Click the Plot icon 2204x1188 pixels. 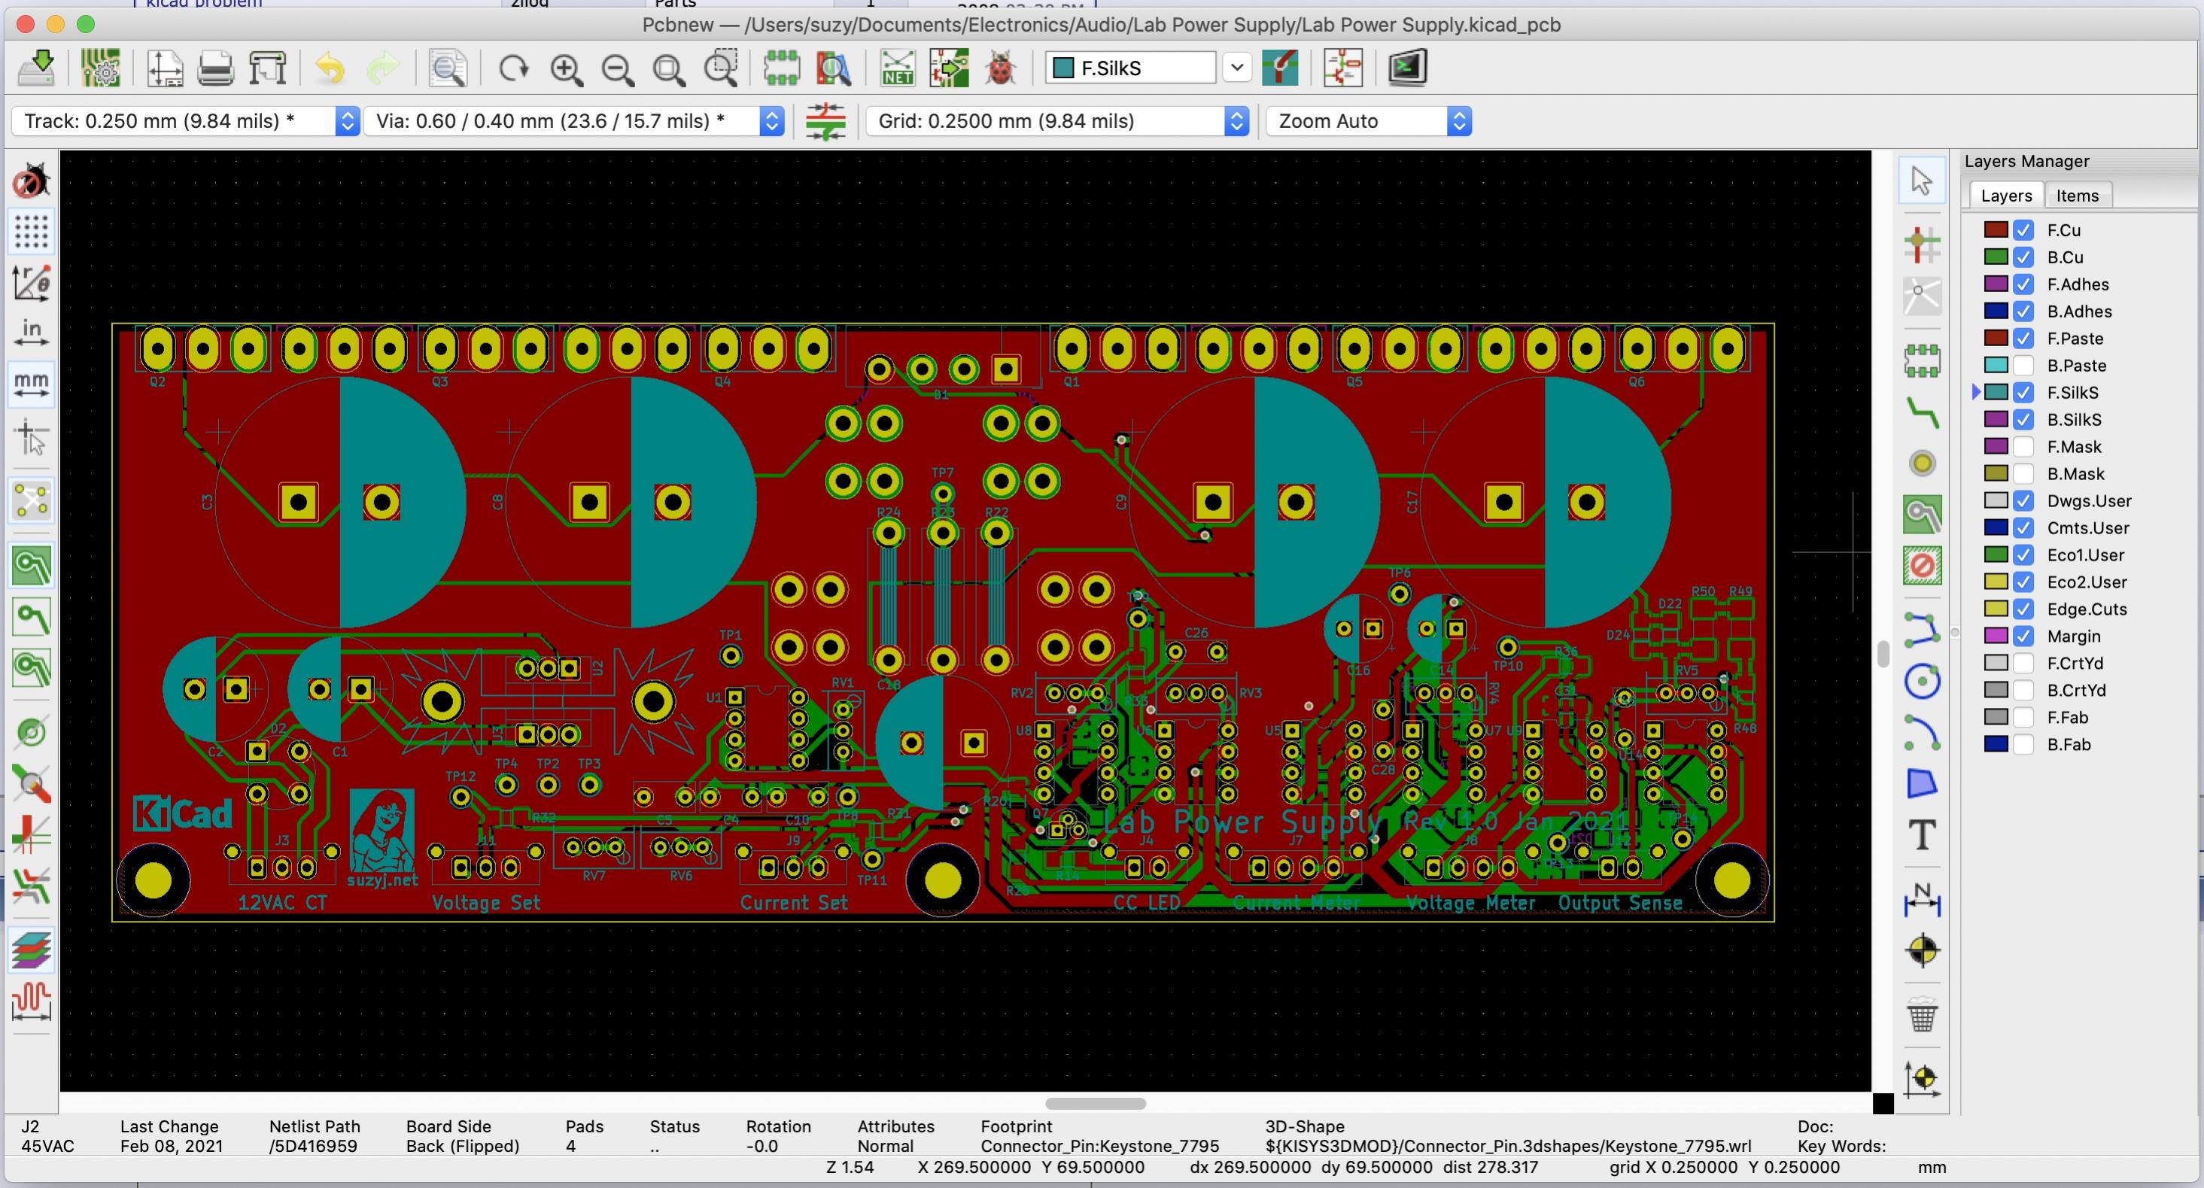coord(268,68)
